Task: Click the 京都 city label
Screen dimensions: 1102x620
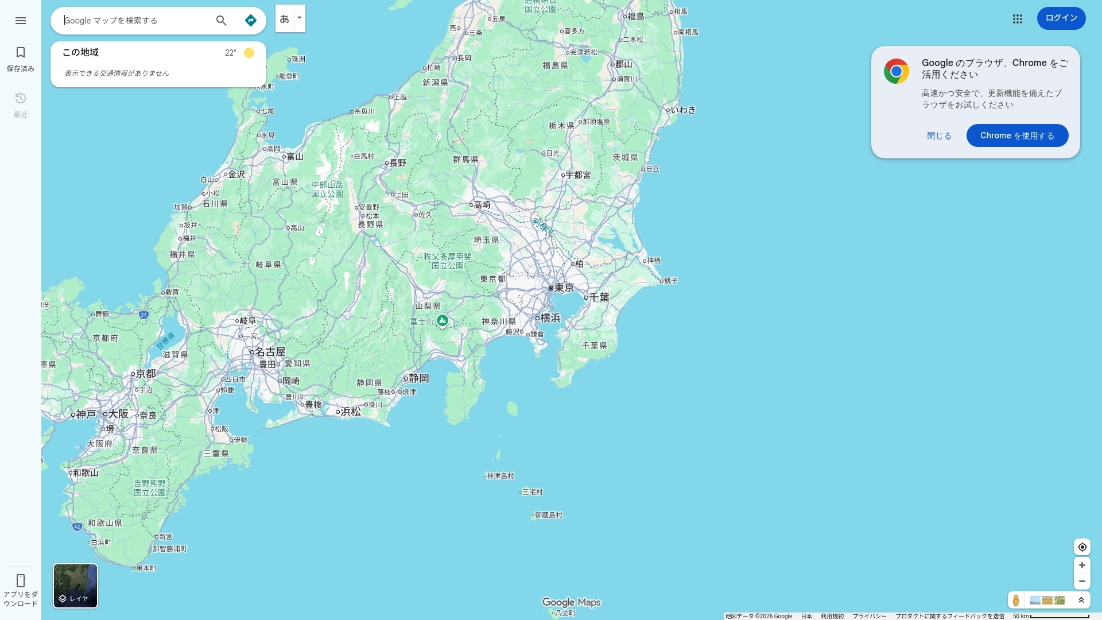Action: pyautogui.click(x=146, y=374)
